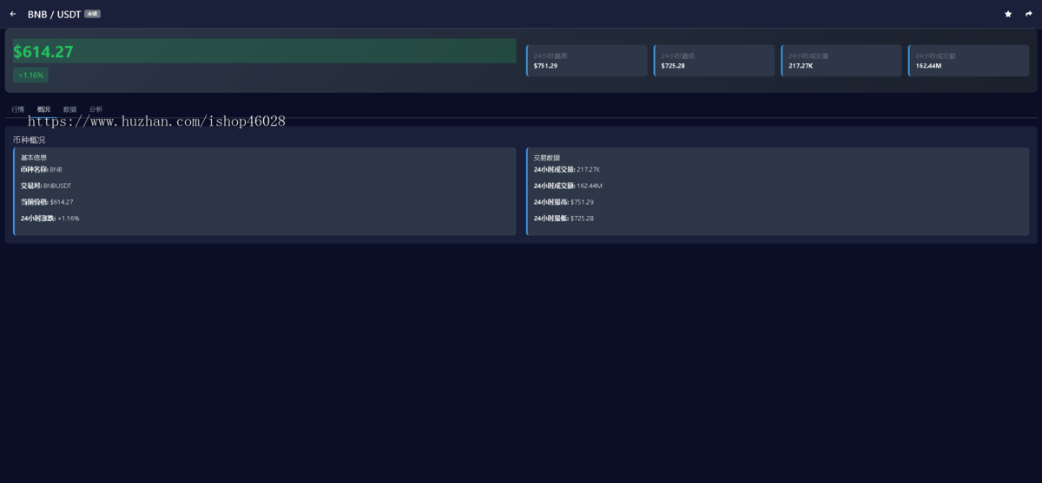Open the 分析 tab
This screenshot has width=1042, height=483.
point(96,109)
